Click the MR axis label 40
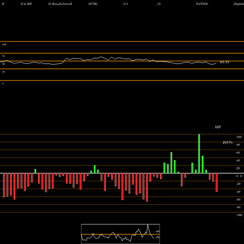 tap(238, 161)
